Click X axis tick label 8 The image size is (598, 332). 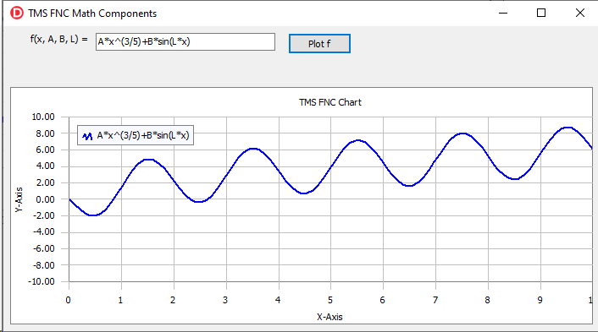(487, 300)
